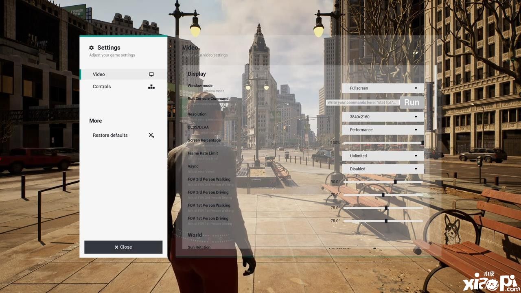Set the FOV 1st Person Walking slider
The width and height of the screenshot is (521, 293).
(x=383, y=208)
